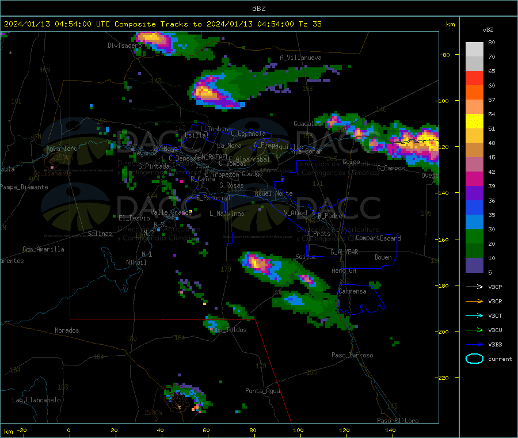Click the 'current' legend label
The height and width of the screenshot is (438, 518).
500,359
